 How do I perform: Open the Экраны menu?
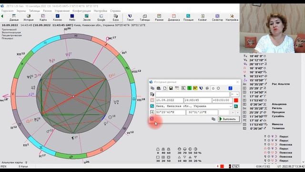pyautogui.click(x=21, y=11)
